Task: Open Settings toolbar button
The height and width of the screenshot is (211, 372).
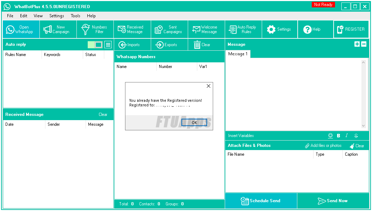Action: tap(280, 30)
